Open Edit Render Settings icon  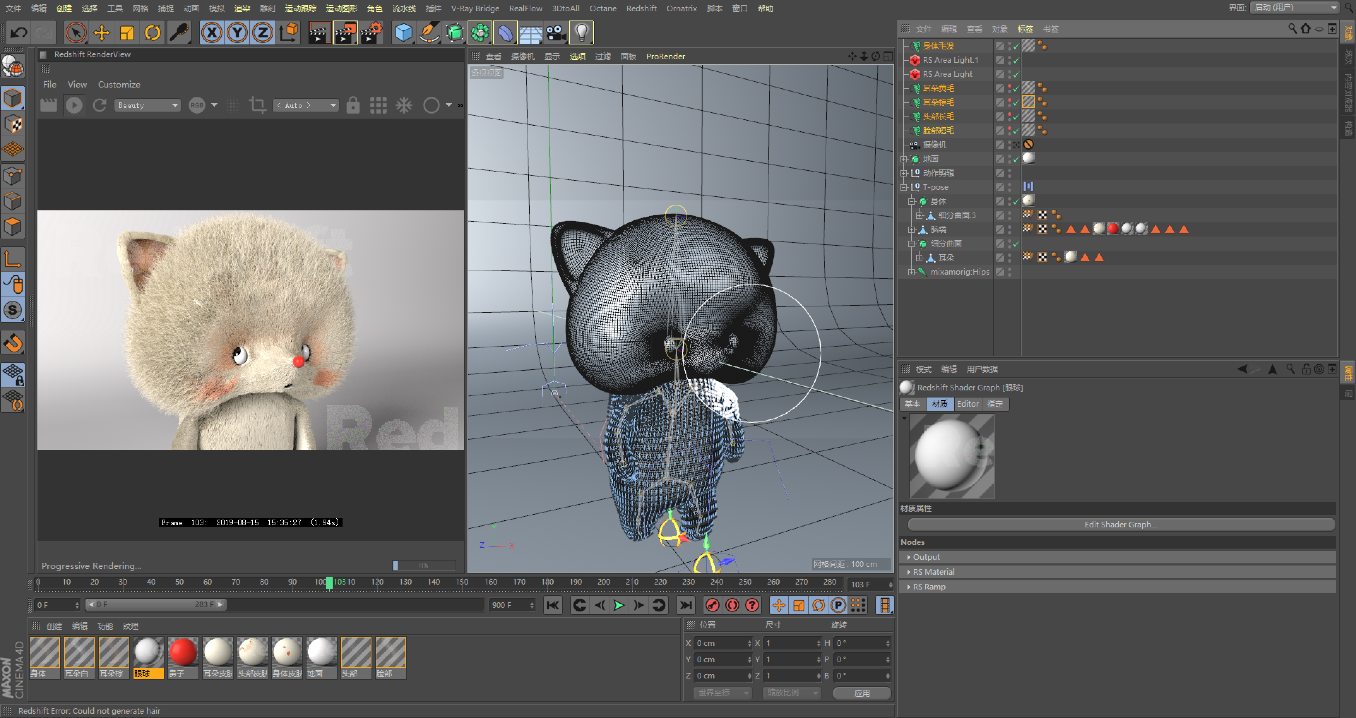point(371,32)
